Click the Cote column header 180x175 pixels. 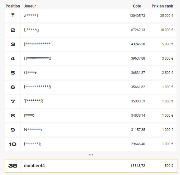[137, 6]
